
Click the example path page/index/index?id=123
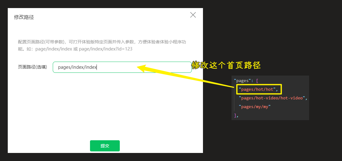click(x=106, y=49)
